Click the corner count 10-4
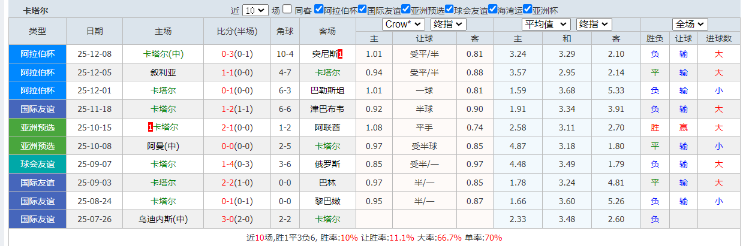This screenshot has width=743, height=246. [x=285, y=54]
